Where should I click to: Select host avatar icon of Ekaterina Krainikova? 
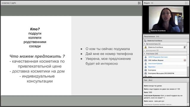[x=145, y=47]
